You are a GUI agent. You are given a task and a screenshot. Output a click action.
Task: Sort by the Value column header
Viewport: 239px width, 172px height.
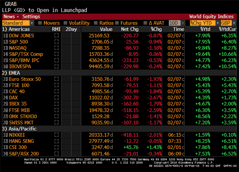click(106, 29)
